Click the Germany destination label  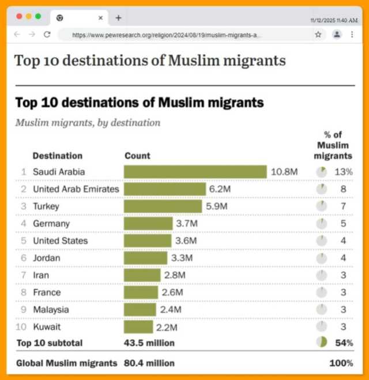pos(51,224)
